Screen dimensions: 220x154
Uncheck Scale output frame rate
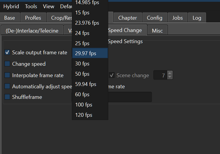pos(8,53)
